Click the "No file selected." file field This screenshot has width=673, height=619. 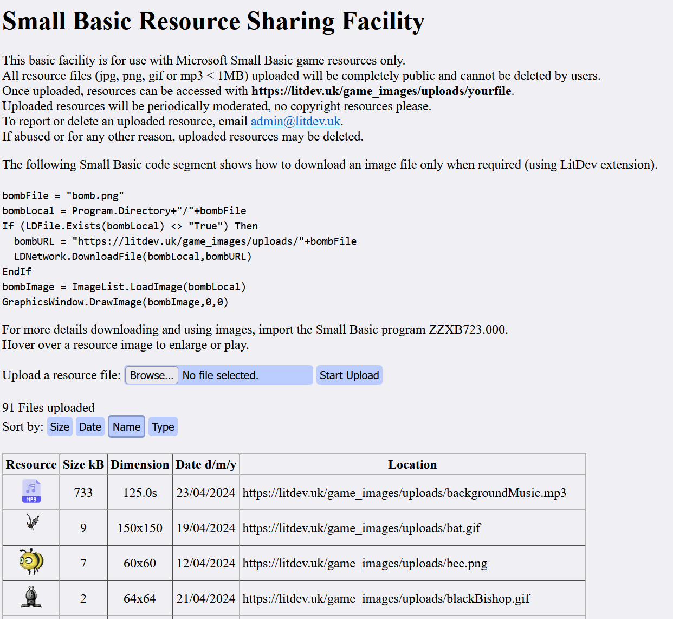[x=244, y=375]
